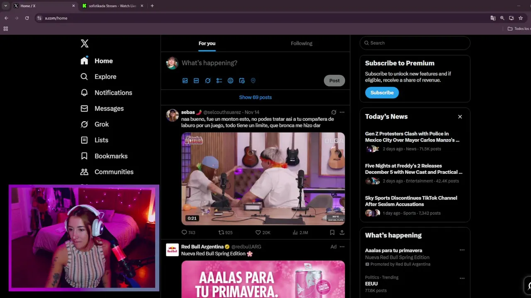Play the sebas post video
531x298 pixels.
tap(263, 179)
